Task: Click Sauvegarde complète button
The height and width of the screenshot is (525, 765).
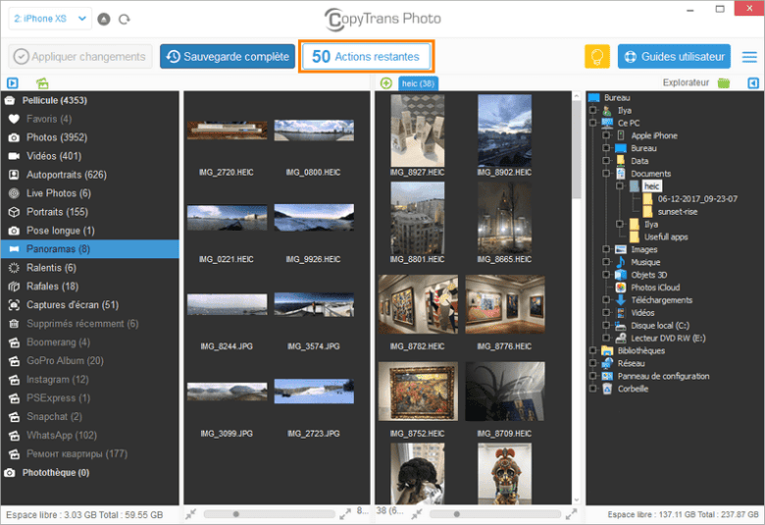Action: tap(228, 56)
